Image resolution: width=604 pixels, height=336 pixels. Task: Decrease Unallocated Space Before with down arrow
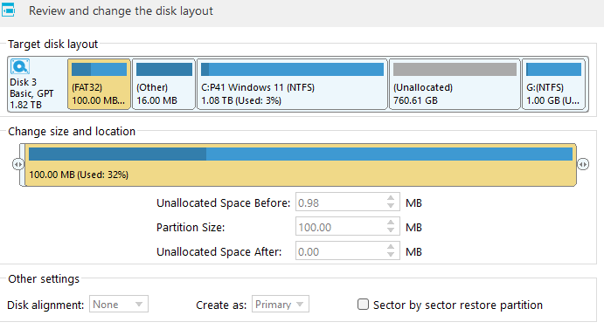391,207
